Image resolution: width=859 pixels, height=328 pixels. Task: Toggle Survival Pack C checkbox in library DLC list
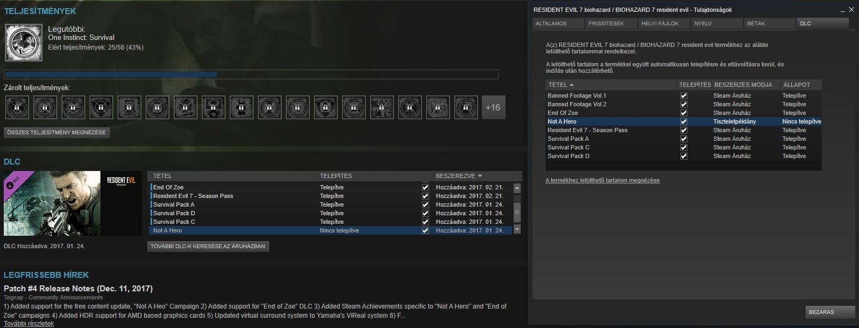(x=425, y=222)
